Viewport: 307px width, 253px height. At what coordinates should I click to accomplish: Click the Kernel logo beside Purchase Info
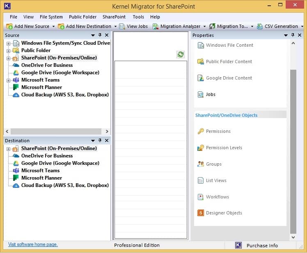pos(238,245)
